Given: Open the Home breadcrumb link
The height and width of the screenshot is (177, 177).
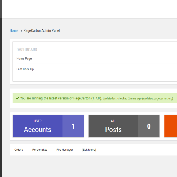Looking at the screenshot, I should click(14, 30).
